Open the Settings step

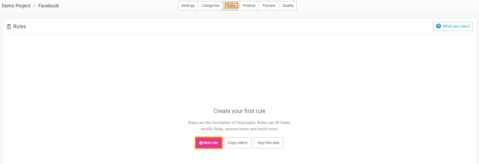tap(188, 6)
